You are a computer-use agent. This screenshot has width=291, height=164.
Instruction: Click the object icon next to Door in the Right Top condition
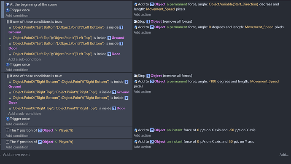(114, 108)
